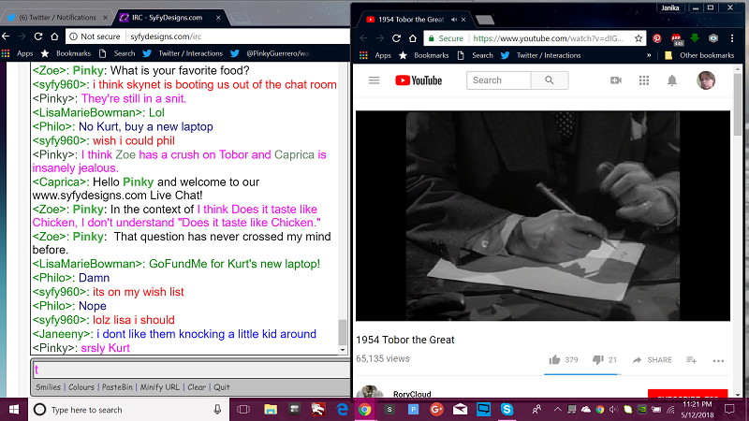749x421 pixels.
Task: Open Twitter / Interactions bookmark in IRC window
Action: (x=184, y=53)
